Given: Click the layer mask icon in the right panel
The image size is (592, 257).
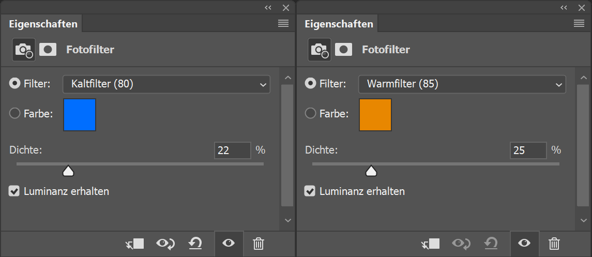Looking at the screenshot, I should 344,50.
